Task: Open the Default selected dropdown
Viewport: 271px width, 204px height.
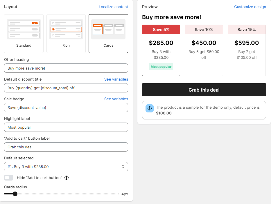Action: [x=66, y=167]
